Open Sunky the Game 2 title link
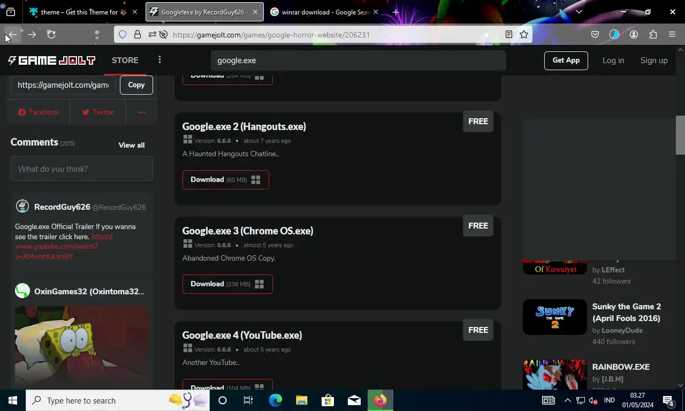Image resolution: width=685 pixels, height=411 pixels. (627, 312)
